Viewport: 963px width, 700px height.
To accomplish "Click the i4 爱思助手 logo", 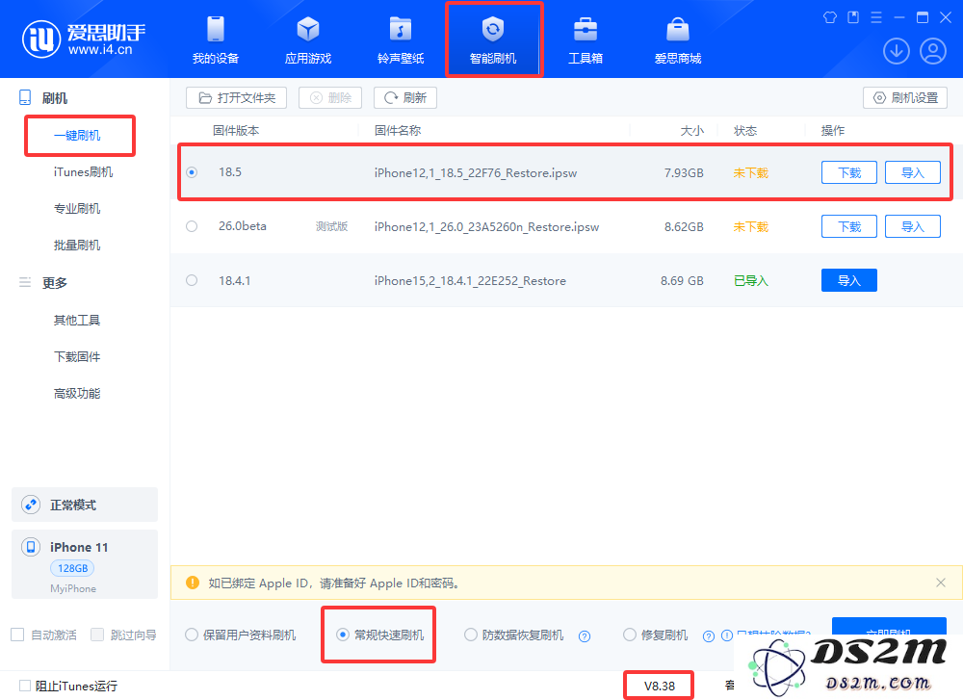I will (84, 39).
